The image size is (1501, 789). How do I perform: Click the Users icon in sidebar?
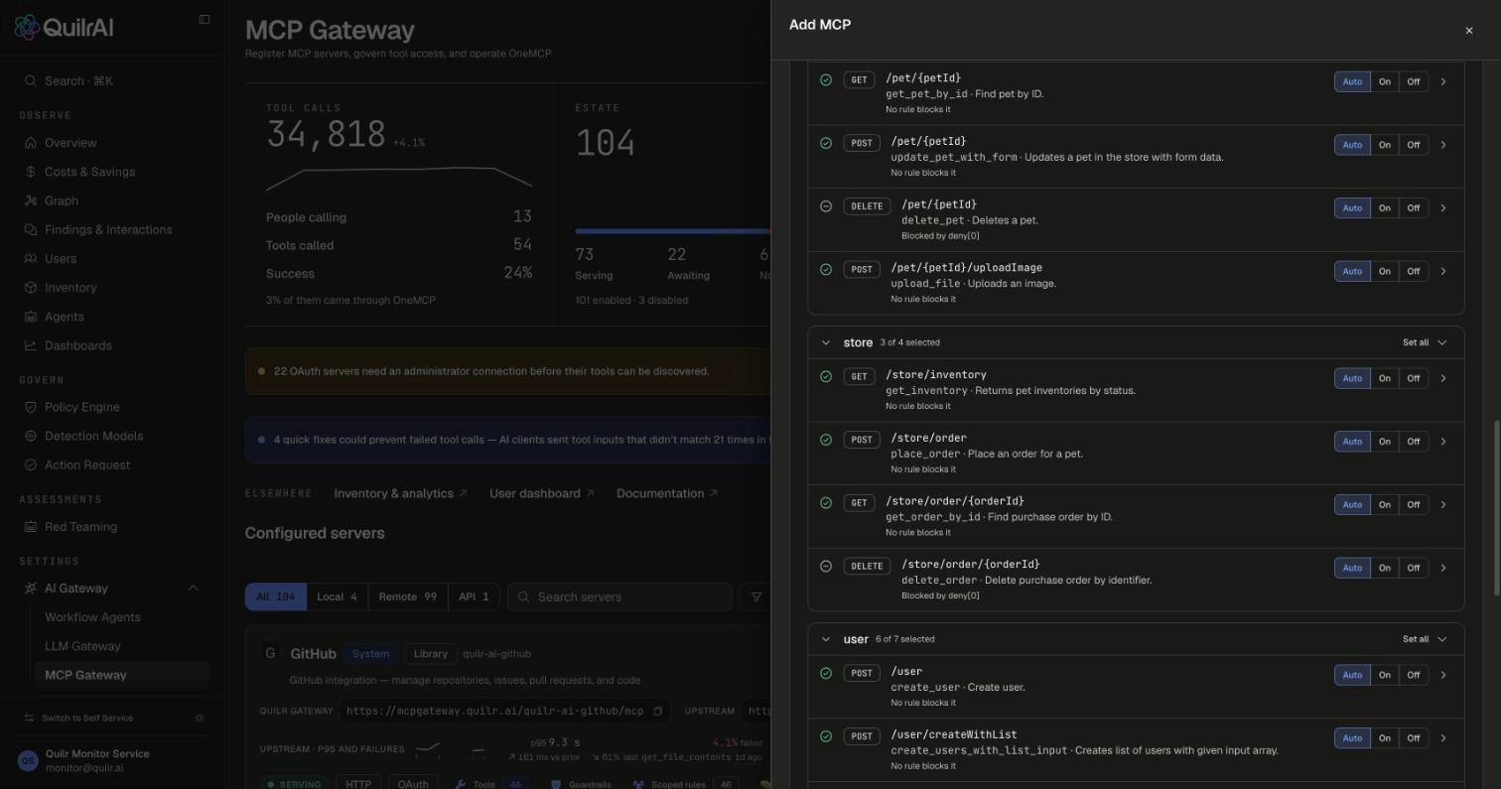(31, 258)
